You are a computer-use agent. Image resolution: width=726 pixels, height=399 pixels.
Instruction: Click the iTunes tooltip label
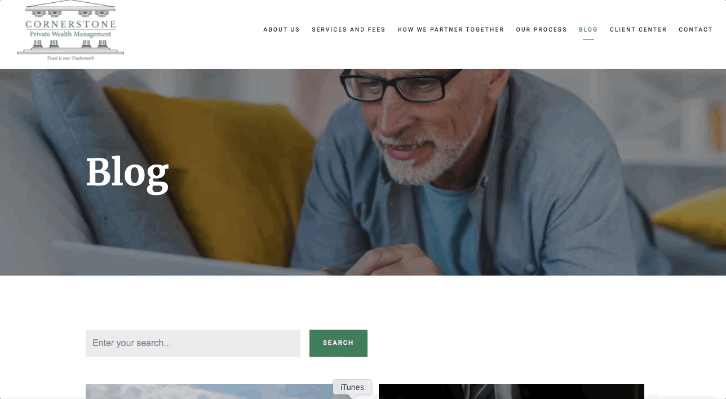352,387
